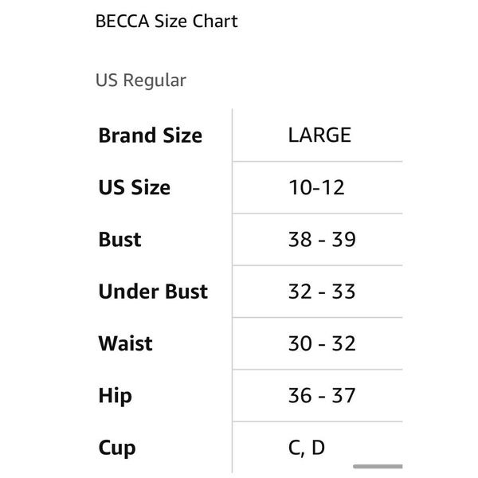Click the Under Bust row header
The height and width of the screenshot is (478, 478).
153,292
